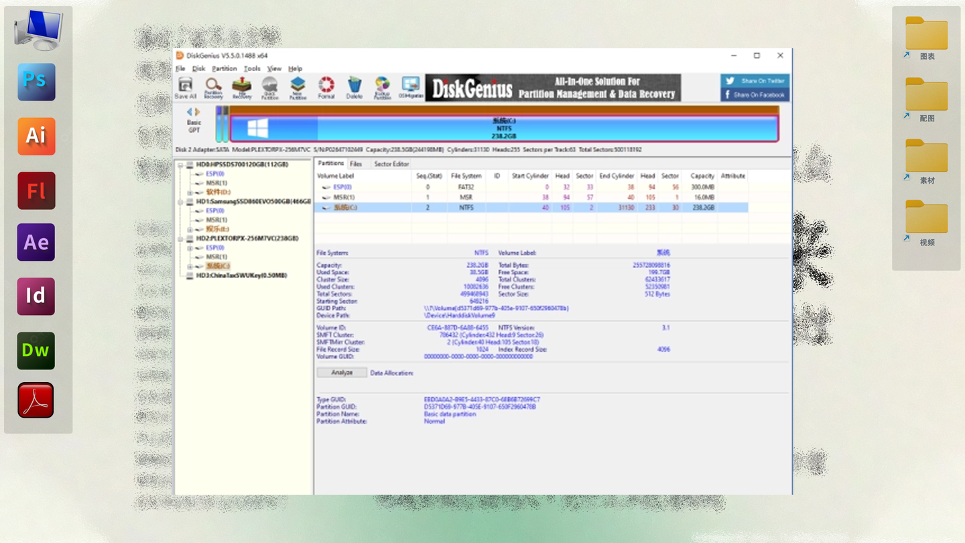Screen dimensions: 965x543
Task: Select the 系统(C:) row in partitions table
Action: (x=531, y=208)
